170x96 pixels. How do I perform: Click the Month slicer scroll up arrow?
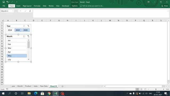pos(29,40)
